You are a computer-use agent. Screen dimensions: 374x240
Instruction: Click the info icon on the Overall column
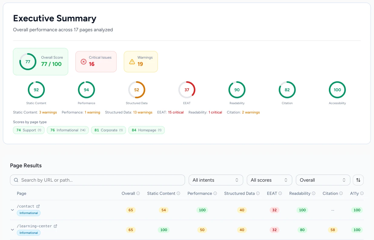coord(138,193)
